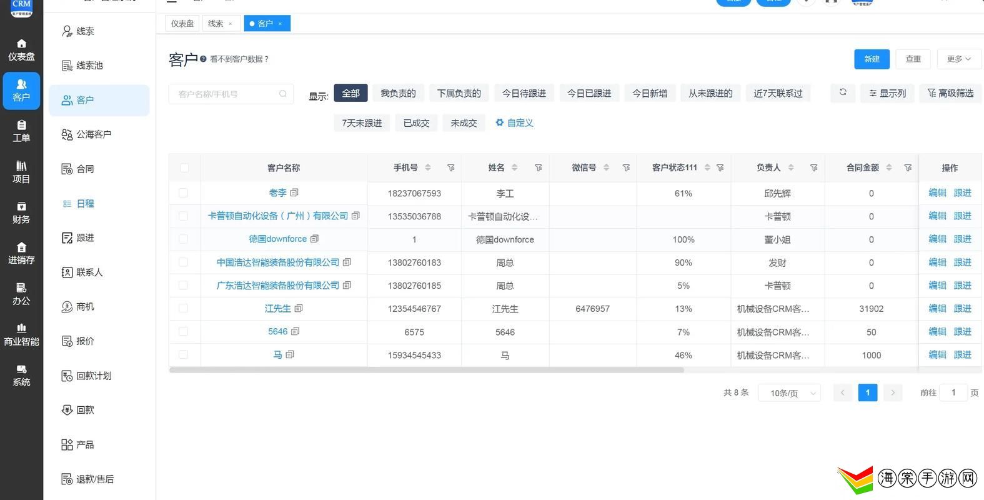Open the 江先生 customer link
The width and height of the screenshot is (984, 500).
277,308
